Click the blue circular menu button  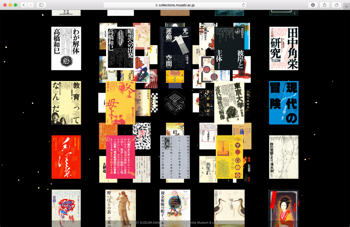175,202
